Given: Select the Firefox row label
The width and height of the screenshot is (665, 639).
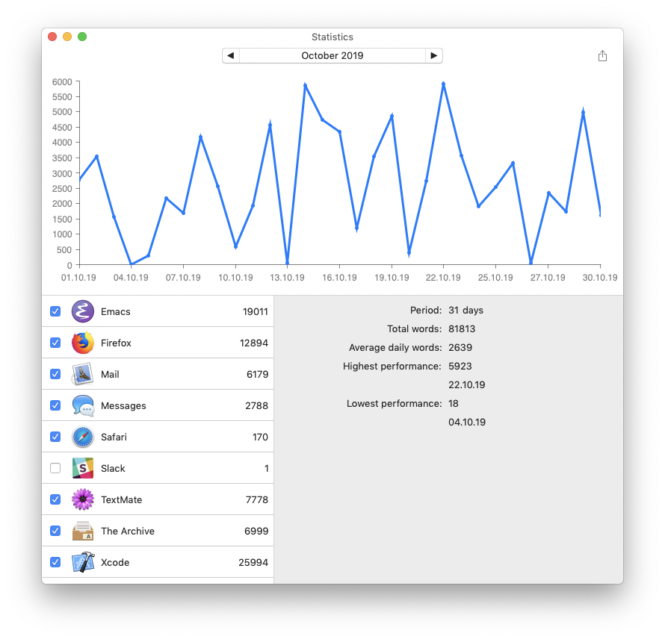Looking at the screenshot, I should pyautogui.click(x=116, y=343).
